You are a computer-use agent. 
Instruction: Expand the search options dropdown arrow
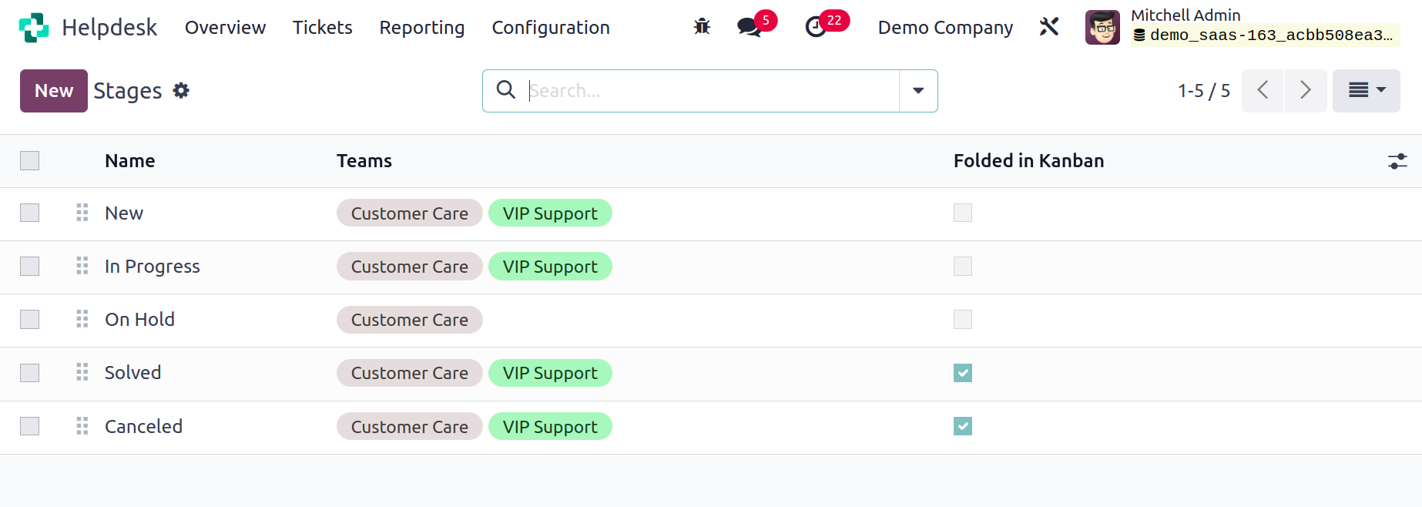[x=918, y=91]
